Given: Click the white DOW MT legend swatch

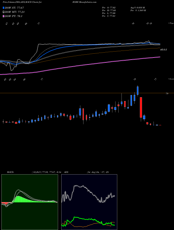Looking at the screenshot, I should coord(3,12).
